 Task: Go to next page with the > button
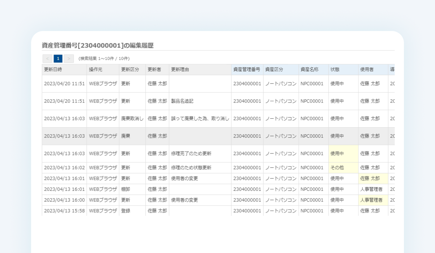pyautogui.click(x=69, y=58)
